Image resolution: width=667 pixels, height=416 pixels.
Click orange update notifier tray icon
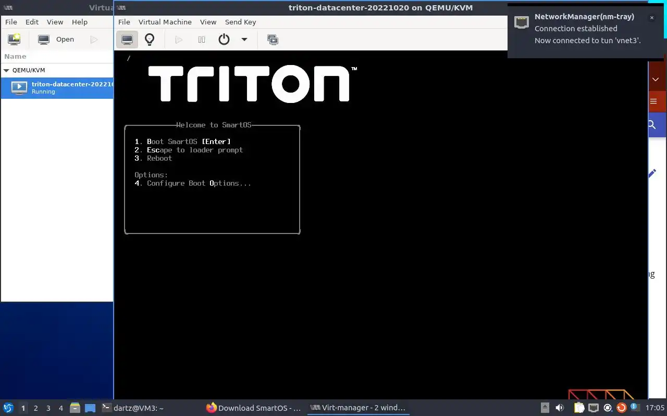(x=621, y=408)
